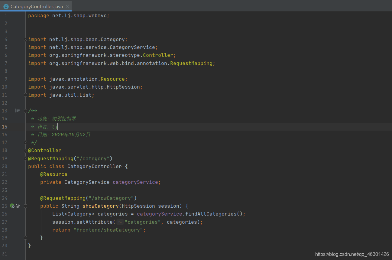Click the 's:' parameter hint in setAttribute call
The height and width of the screenshot is (260, 392).
pyautogui.click(x=120, y=222)
